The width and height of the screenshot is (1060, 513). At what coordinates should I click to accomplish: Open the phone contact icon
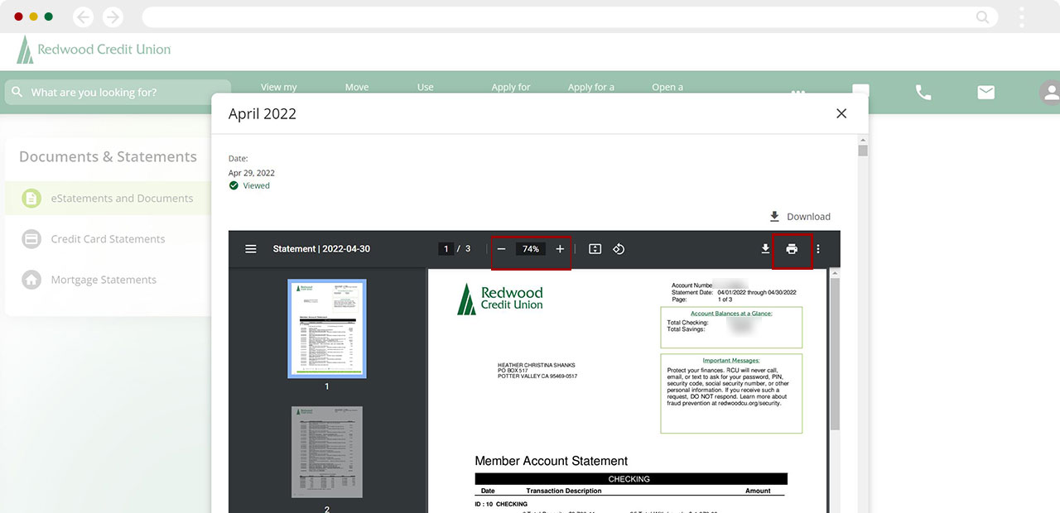(x=923, y=92)
